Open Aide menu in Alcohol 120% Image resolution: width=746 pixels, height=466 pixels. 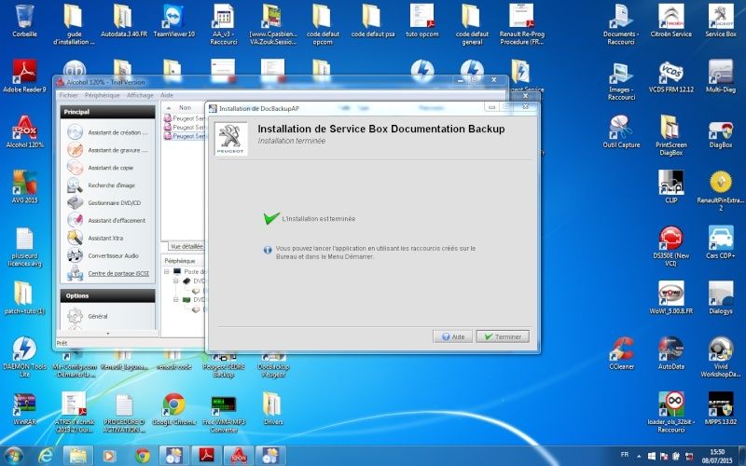coord(167,95)
